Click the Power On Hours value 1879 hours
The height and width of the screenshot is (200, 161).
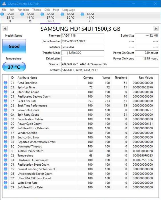coord(147,59)
